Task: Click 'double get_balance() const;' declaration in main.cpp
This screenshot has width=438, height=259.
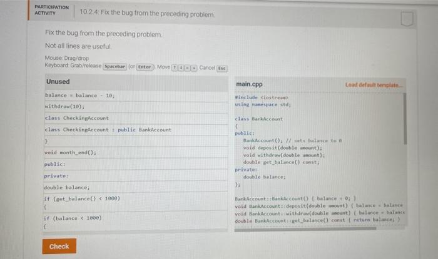Action: pos(282,162)
